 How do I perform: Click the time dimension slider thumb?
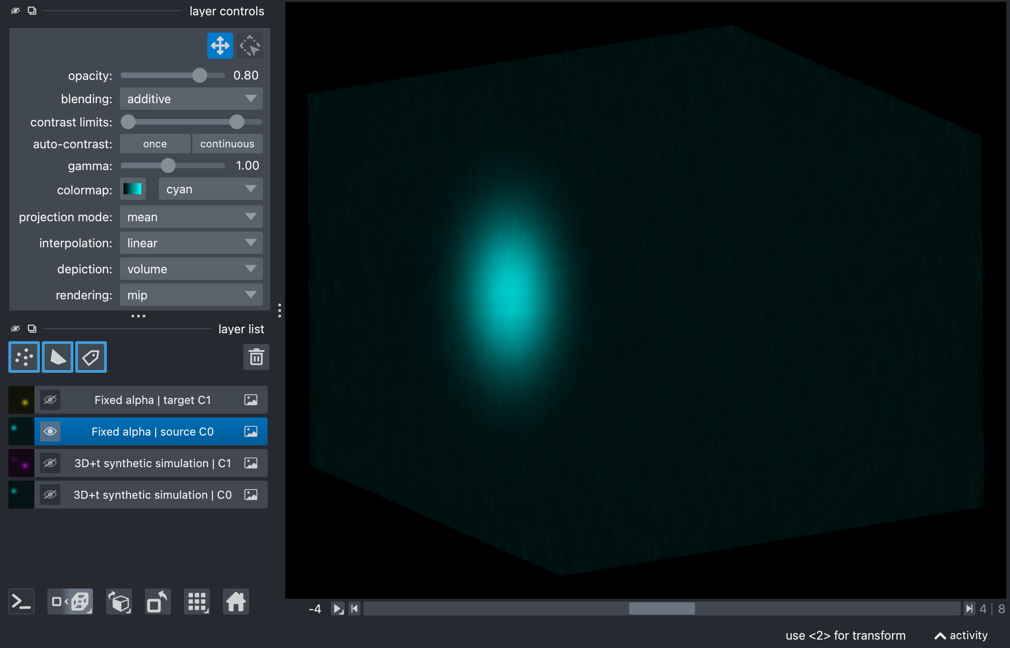click(662, 608)
